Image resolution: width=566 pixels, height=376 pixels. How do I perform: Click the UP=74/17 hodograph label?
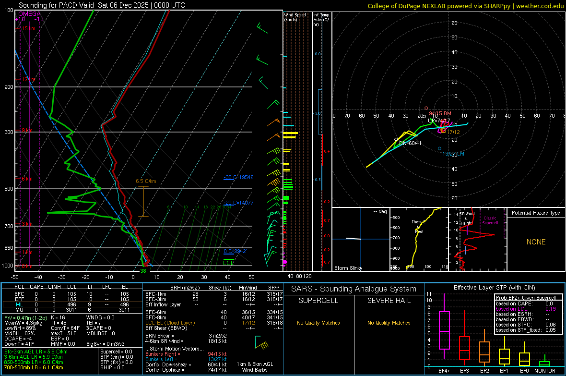coord(439,121)
